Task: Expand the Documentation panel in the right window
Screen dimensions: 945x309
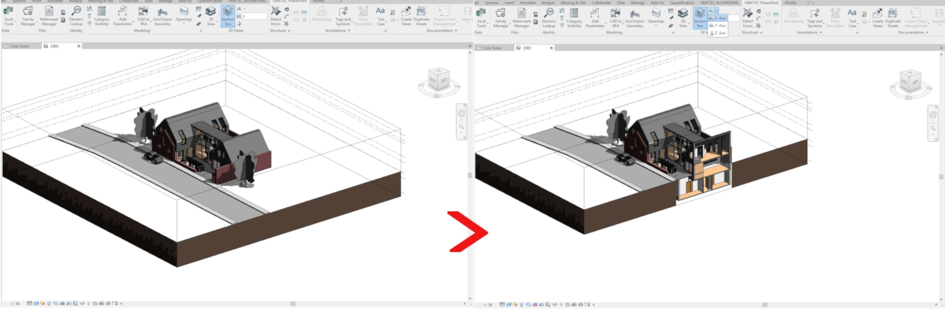Action: 913,33
